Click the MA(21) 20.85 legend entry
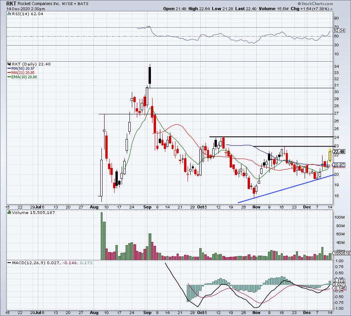Screen dimensions: 351x316 point(23,73)
